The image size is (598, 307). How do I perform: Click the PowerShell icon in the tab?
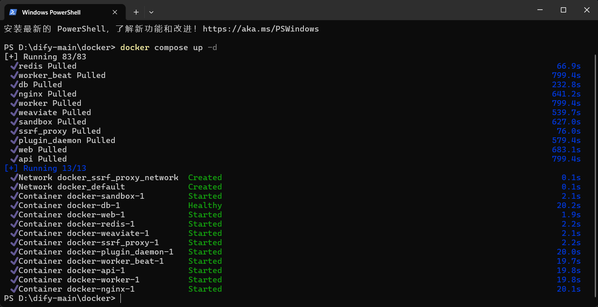coord(13,12)
